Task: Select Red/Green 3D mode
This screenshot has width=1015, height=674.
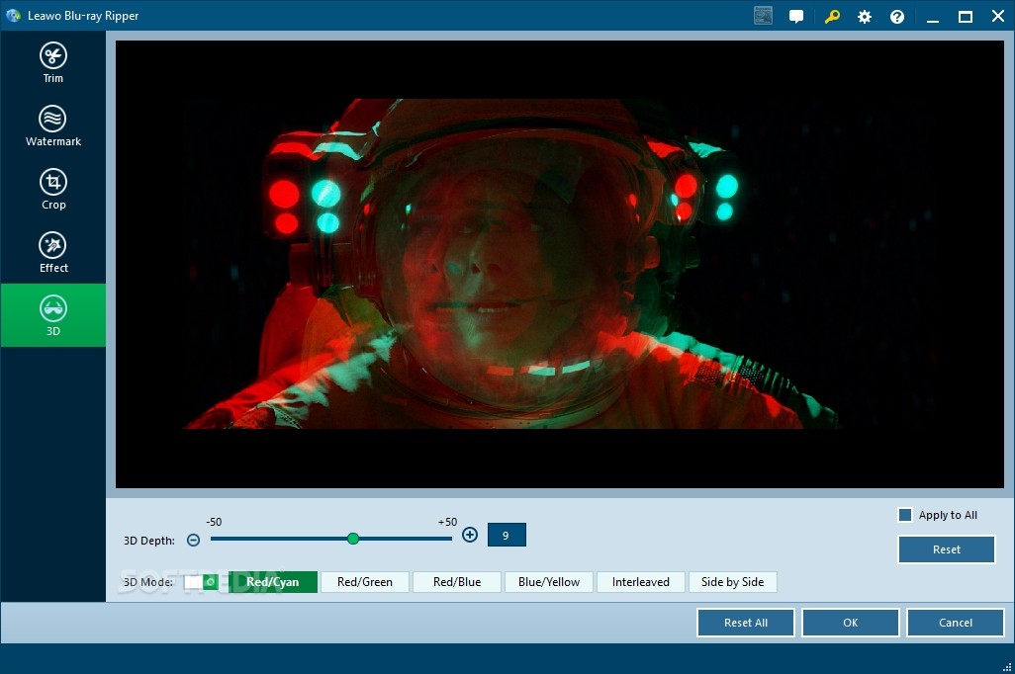Action: [364, 582]
